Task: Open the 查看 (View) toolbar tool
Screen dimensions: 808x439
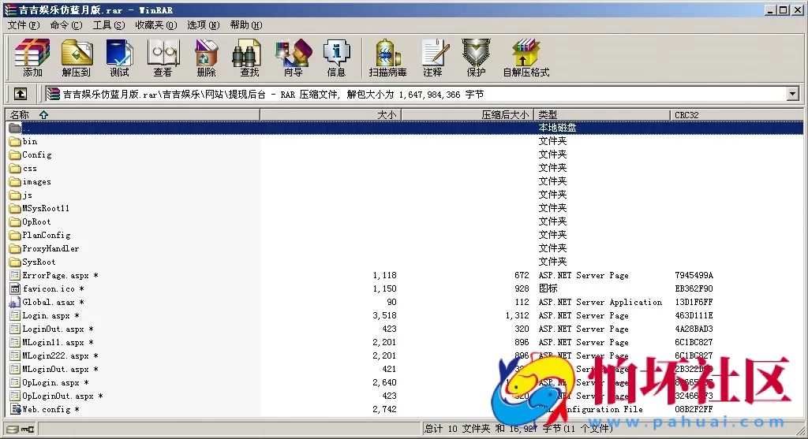Action: tap(163, 58)
